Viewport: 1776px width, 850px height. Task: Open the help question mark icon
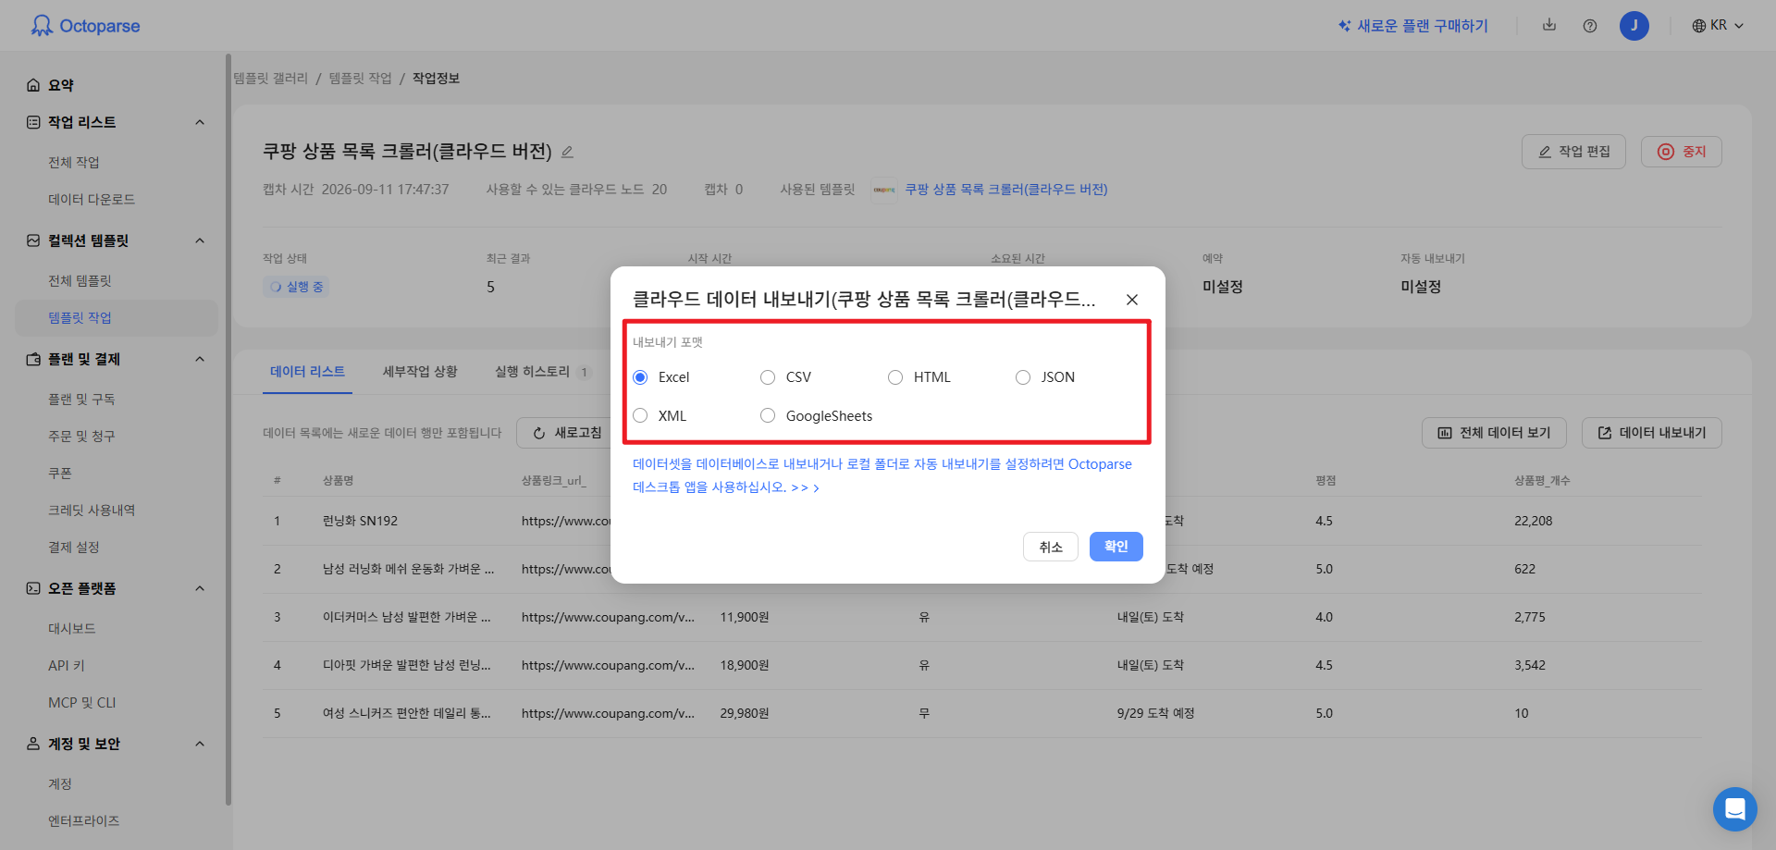pyautogui.click(x=1590, y=26)
